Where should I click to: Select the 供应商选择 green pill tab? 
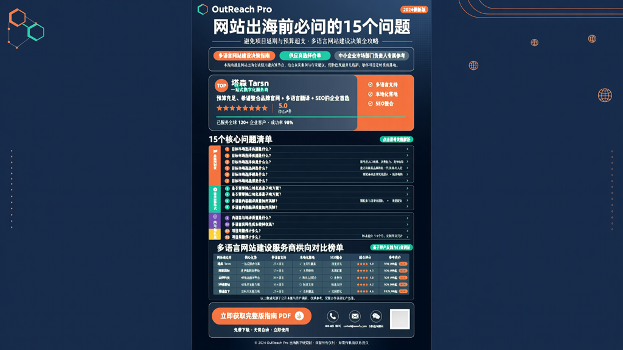[305, 55]
